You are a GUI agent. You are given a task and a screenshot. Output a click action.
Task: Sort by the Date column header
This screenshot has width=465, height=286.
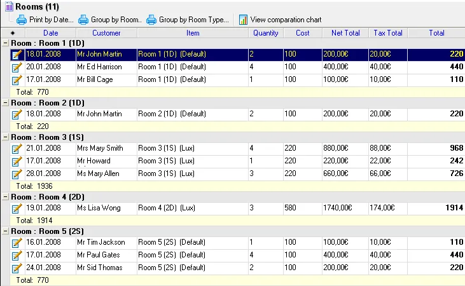[x=51, y=33]
